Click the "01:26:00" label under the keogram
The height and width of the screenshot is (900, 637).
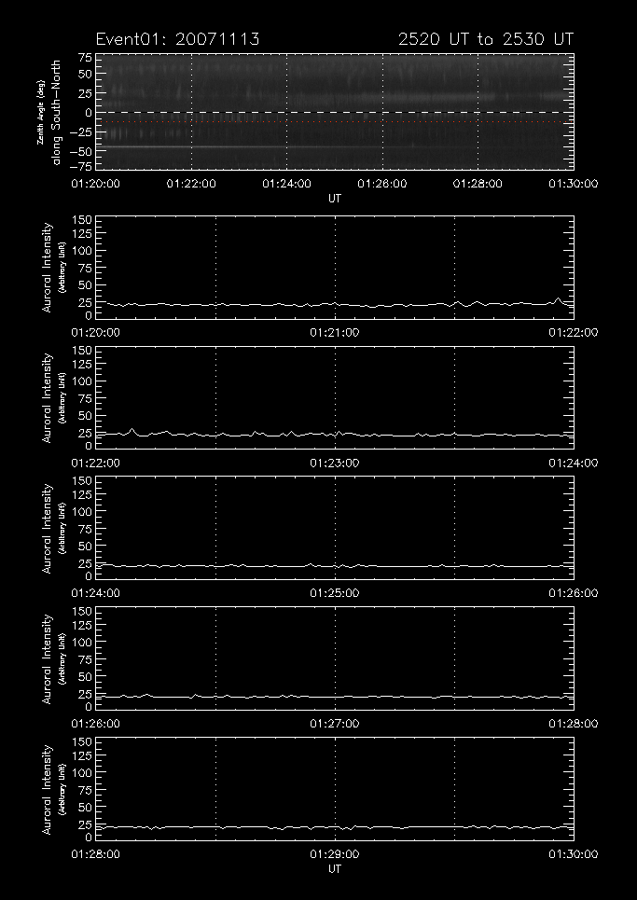(382, 184)
